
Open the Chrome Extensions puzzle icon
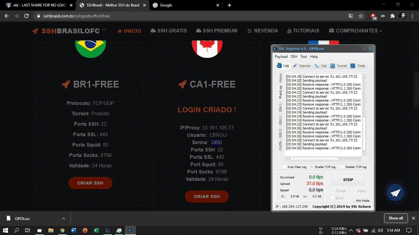(393, 16)
